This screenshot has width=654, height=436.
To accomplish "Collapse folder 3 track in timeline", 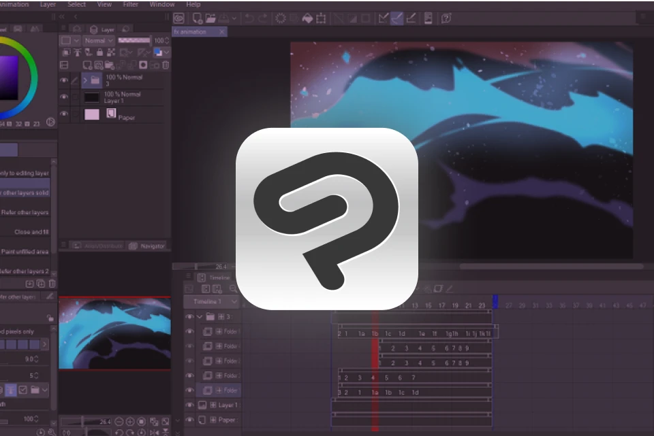I will [200, 316].
